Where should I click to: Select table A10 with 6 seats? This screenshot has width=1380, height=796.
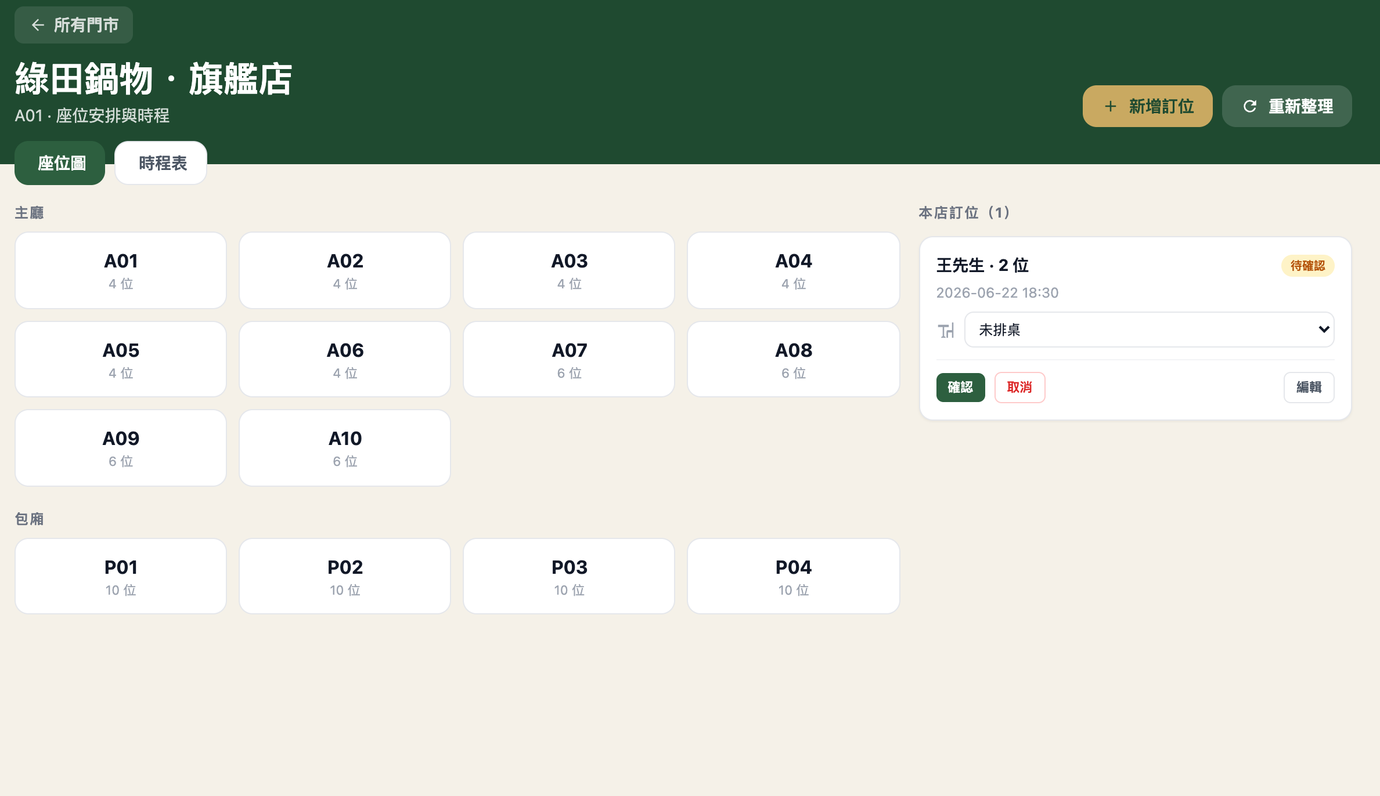coord(345,448)
